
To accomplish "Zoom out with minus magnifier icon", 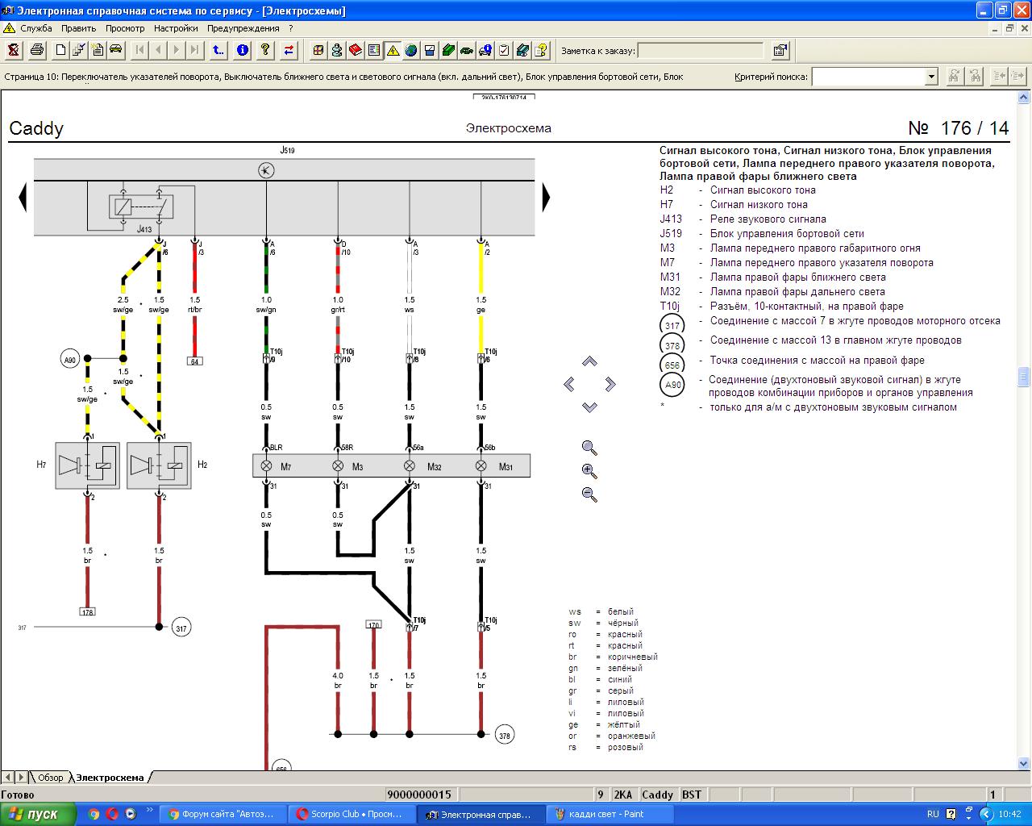I will 589,494.
